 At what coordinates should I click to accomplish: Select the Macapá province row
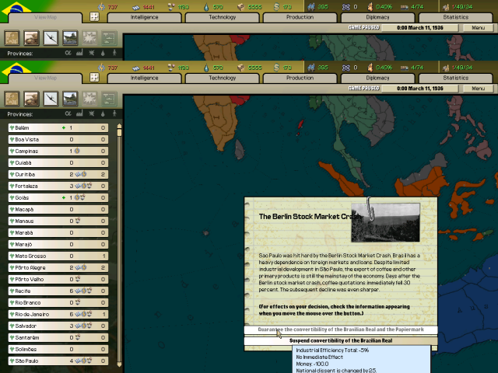pos(58,209)
